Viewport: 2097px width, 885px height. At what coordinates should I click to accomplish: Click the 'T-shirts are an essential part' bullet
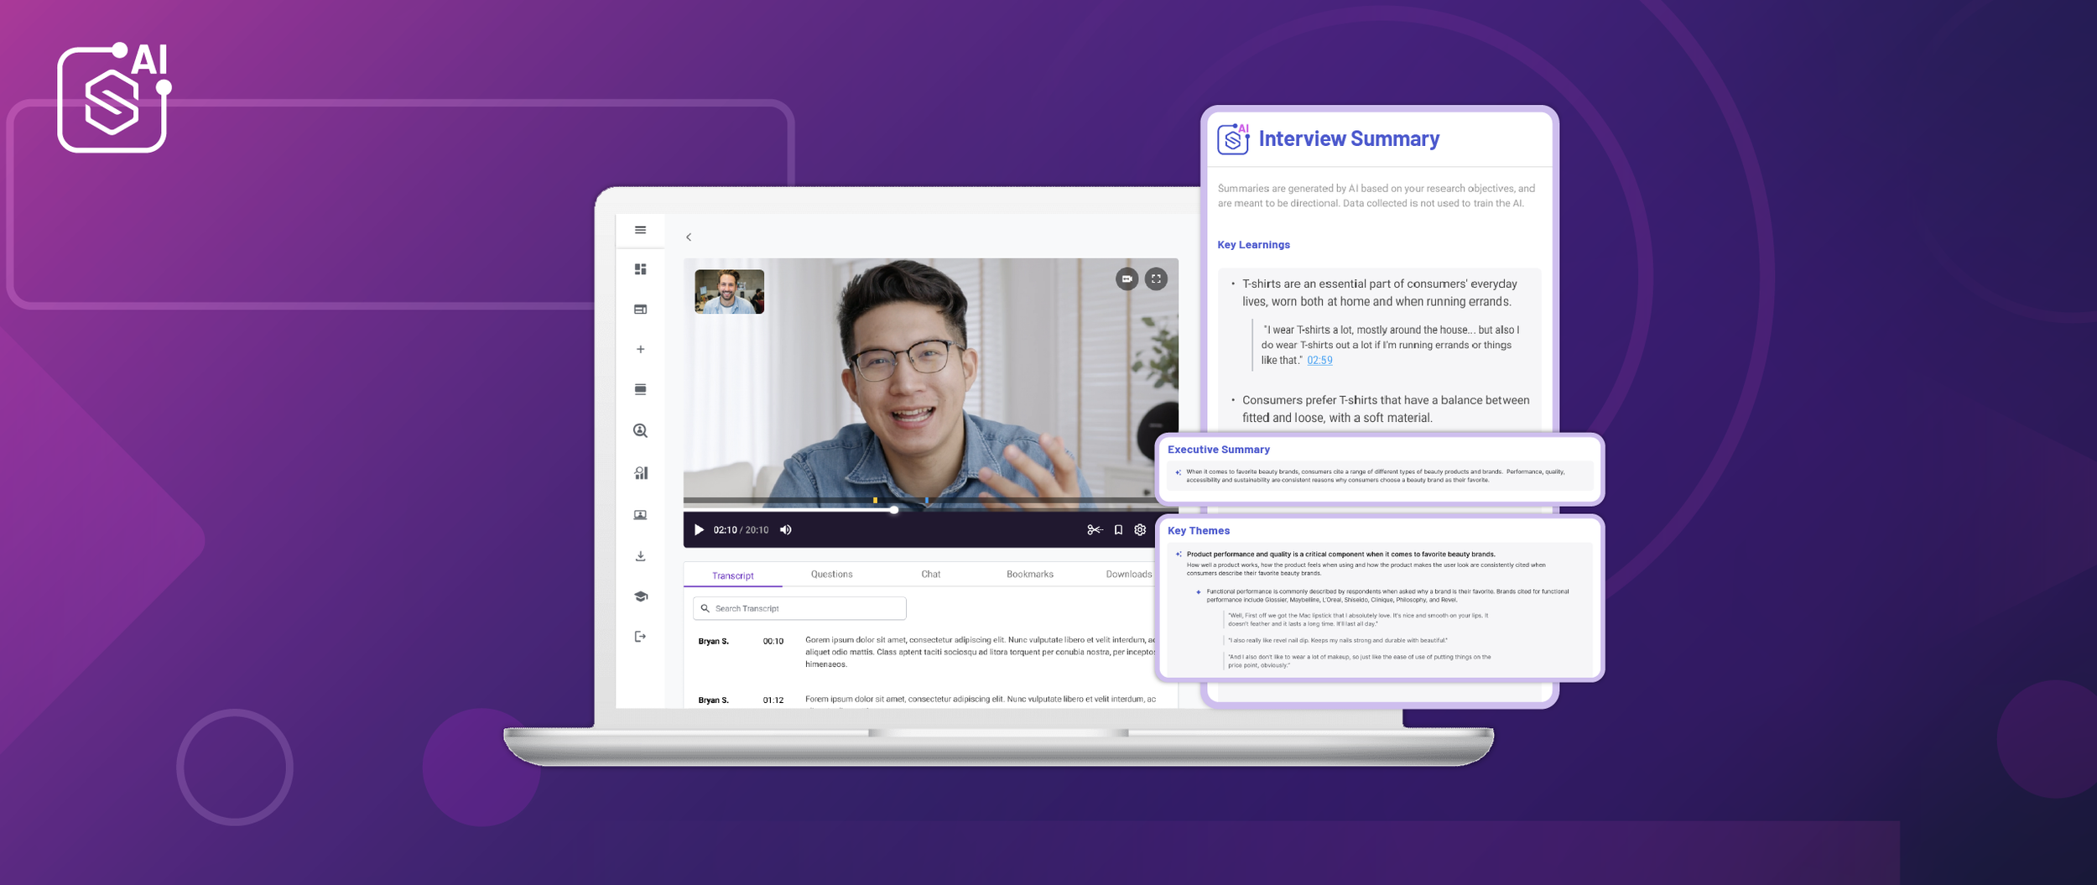click(1380, 293)
